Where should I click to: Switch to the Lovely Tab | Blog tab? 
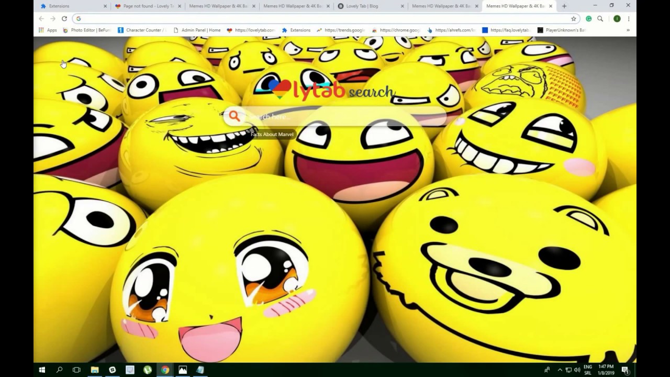click(x=370, y=6)
